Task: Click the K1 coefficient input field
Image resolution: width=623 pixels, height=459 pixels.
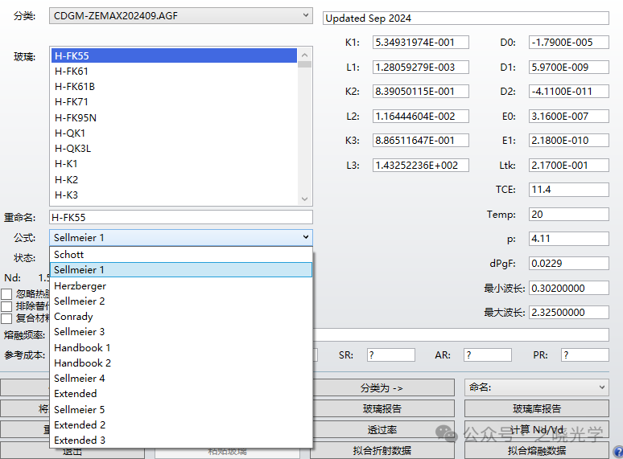Action: tap(420, 42)
